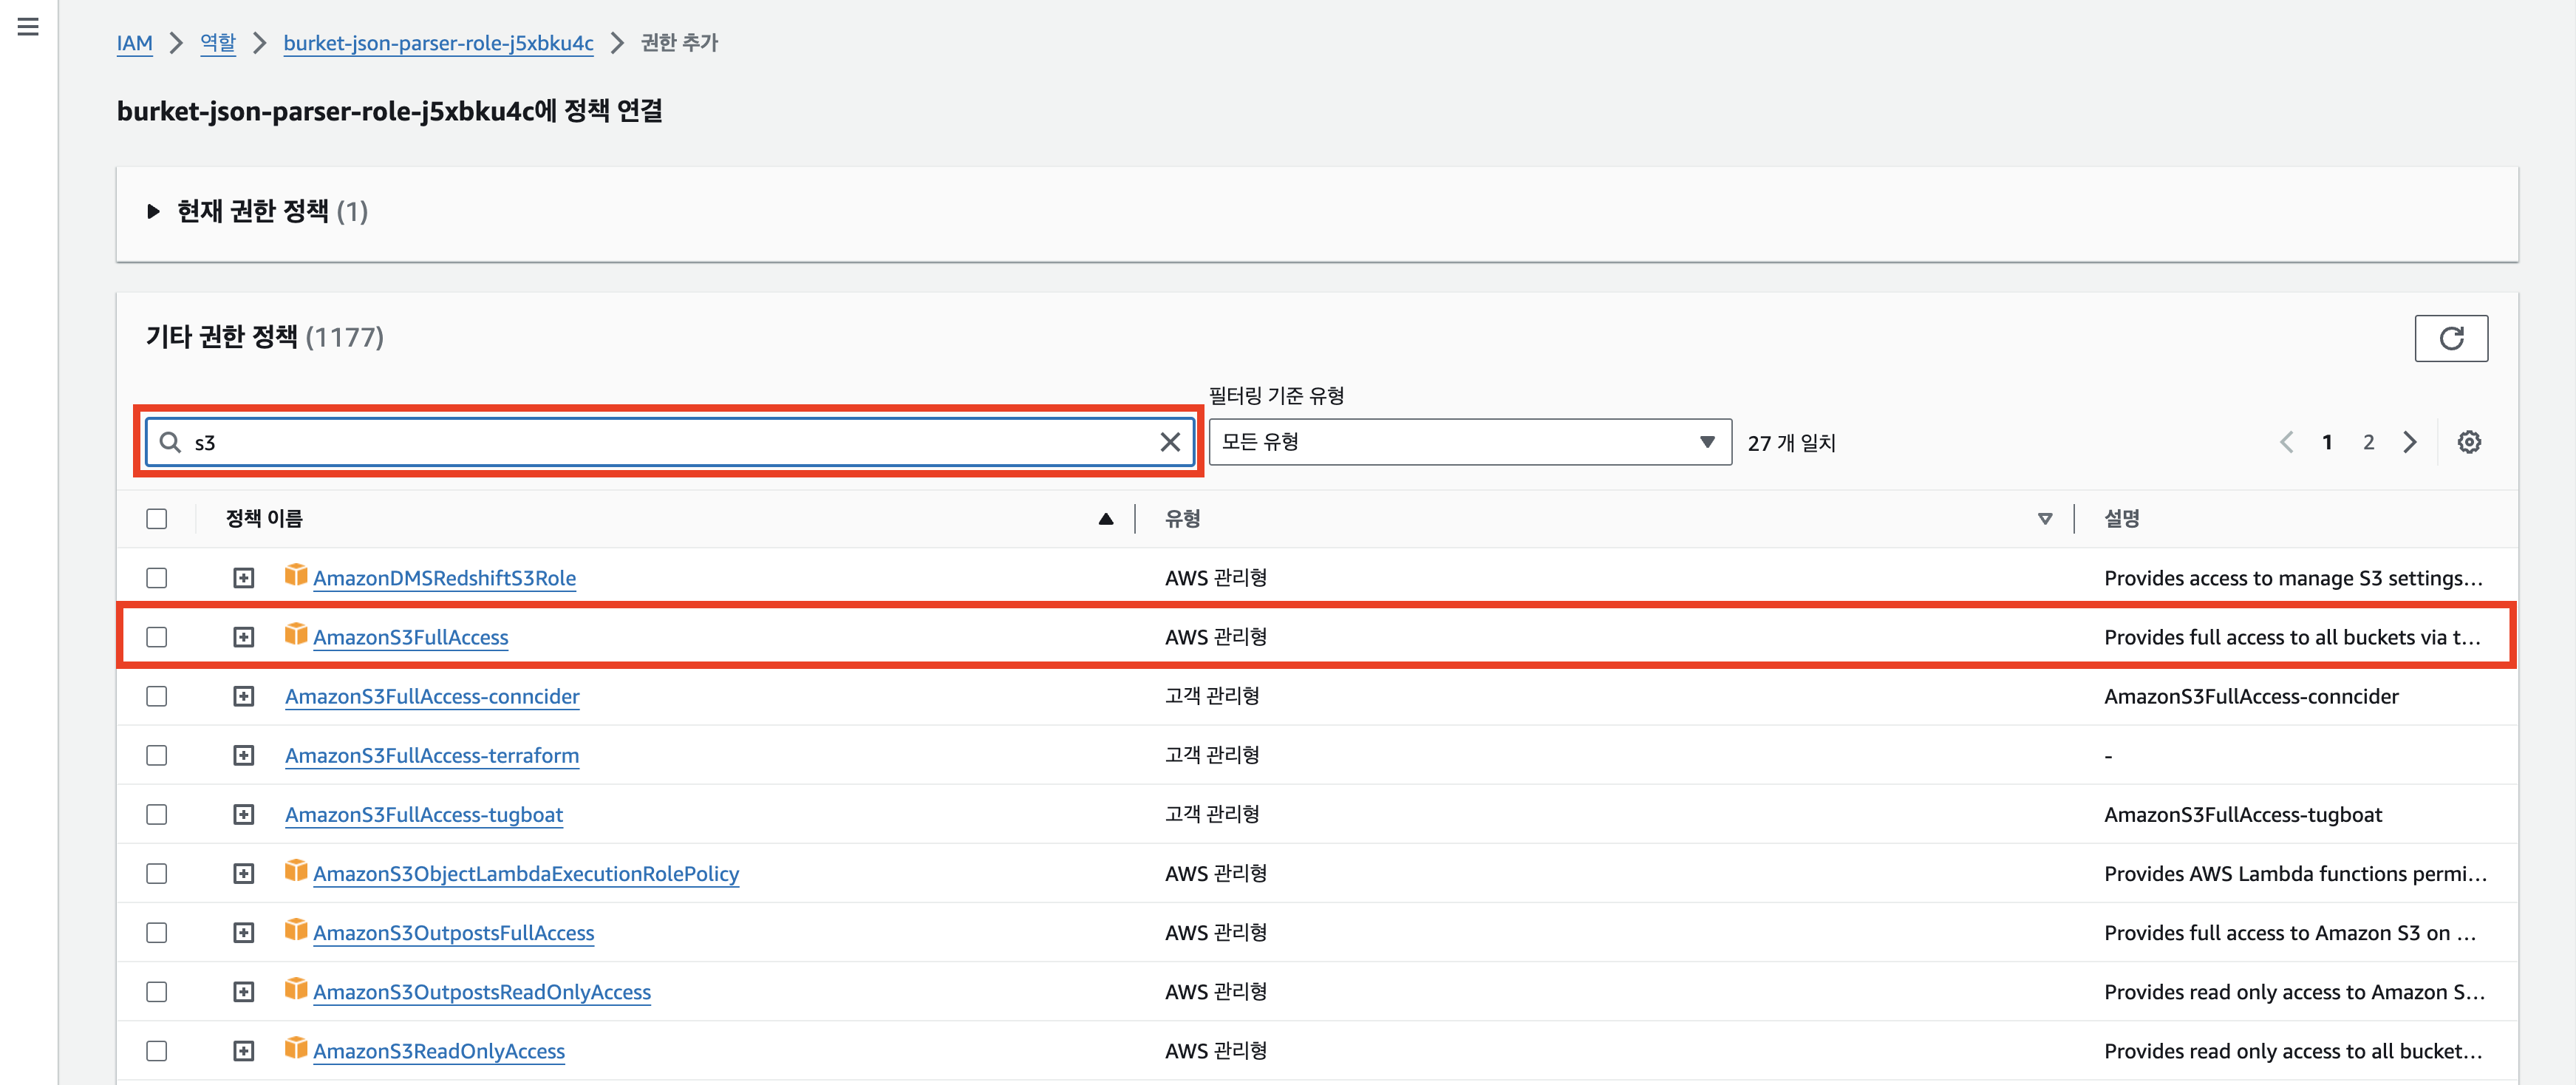Open the burket-json-parser-role-j5xbku4c breadcrumb link
Viewport: 2576px width, 1085px height.
click(x=438, y=43)
